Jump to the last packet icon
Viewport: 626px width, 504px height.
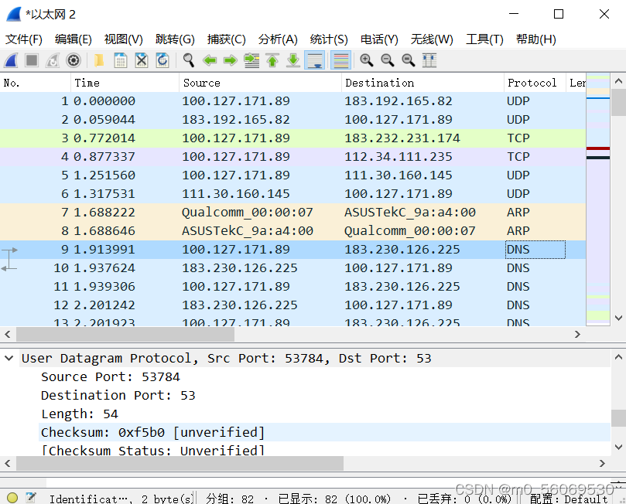[293, 60]
